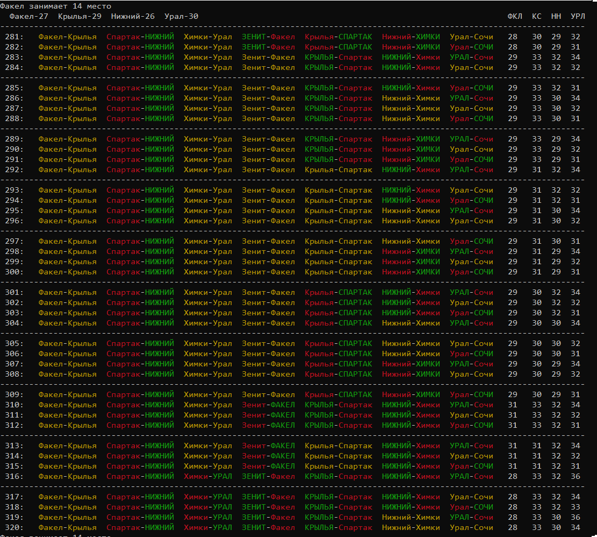Click 'ЗЕНИТ-Факел' in row 317
Viewport: 597px width, 537px height.
(x=269, y=497)
